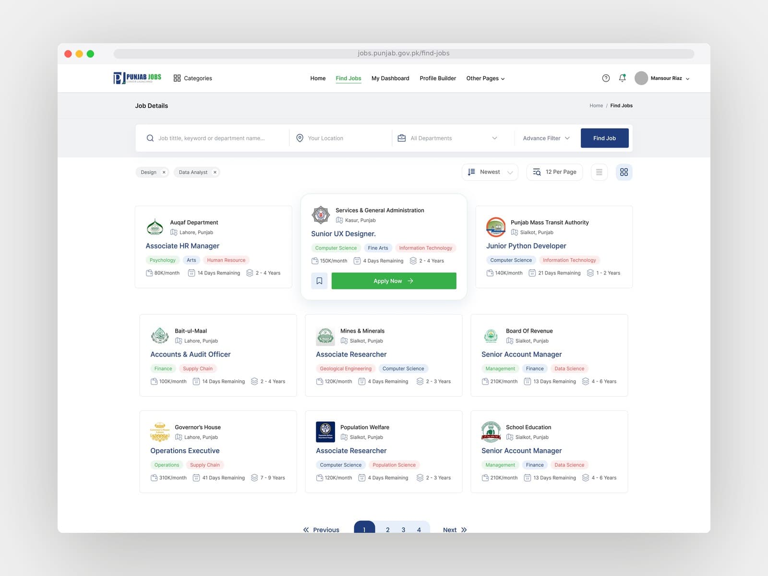
Task: Remove the Data Analyst filter tag
Action: [x=215, y=172]
